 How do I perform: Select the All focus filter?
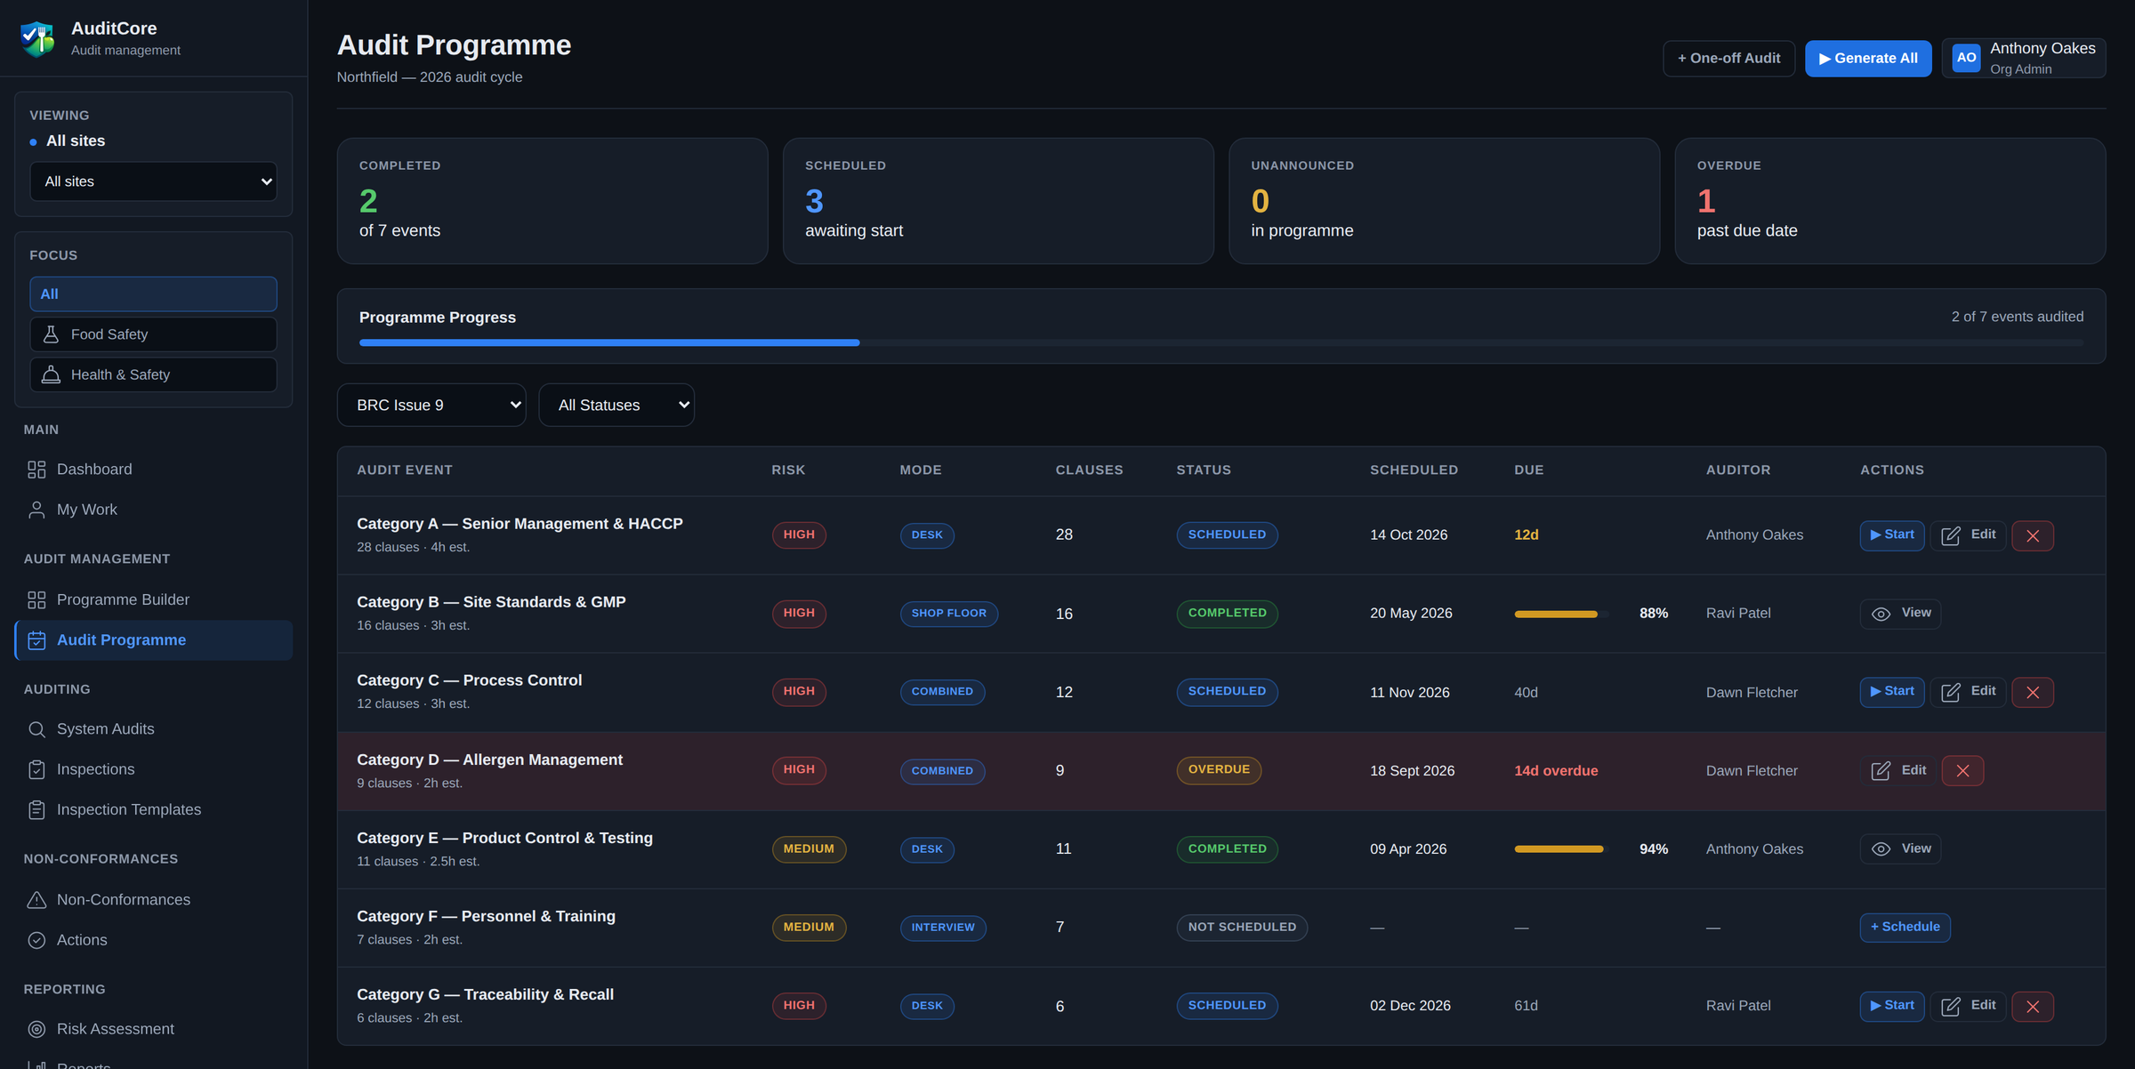[153, 293]
